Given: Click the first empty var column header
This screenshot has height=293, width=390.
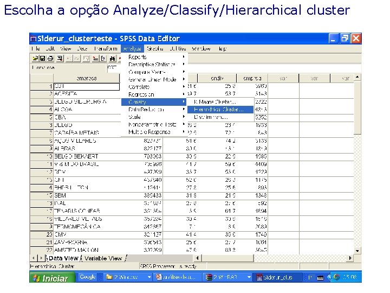Looking at the screenshot, I should pyautogui.click(x=283, y=78).
